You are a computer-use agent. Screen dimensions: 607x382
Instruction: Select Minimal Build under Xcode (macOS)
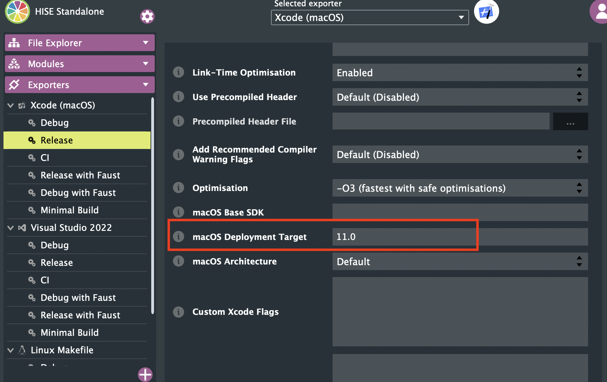coord(77,210)
